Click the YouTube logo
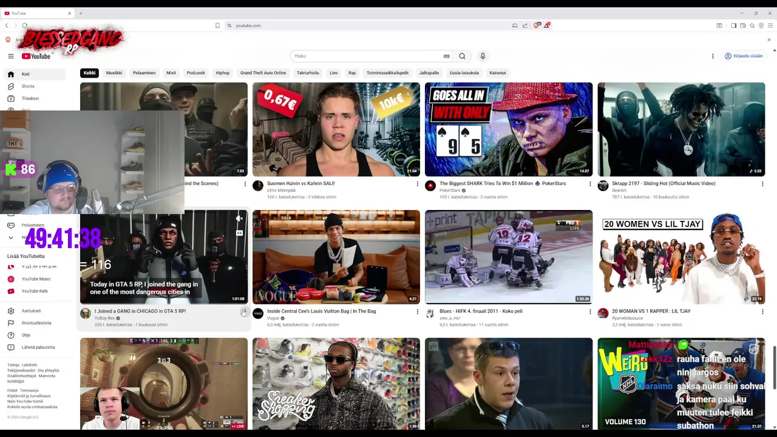Viewport: 777px width, 437px height. pyautogui.click(x=36, y=56)
